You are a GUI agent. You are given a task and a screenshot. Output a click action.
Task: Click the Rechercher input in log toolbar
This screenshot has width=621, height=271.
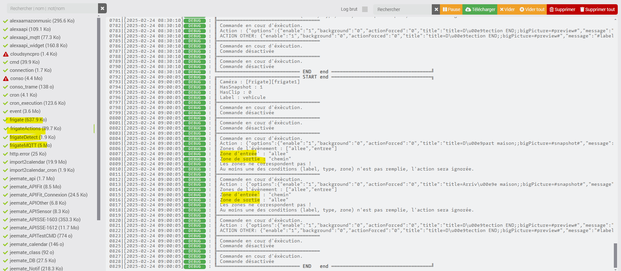(402, 9)
